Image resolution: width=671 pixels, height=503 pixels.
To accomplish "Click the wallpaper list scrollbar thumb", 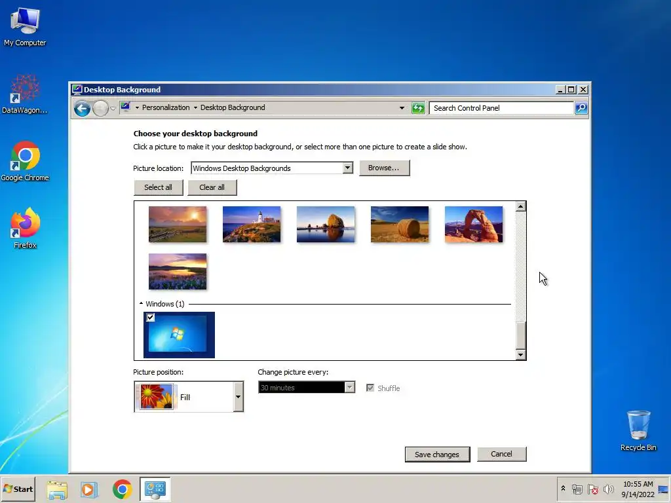I will (520, 336).
